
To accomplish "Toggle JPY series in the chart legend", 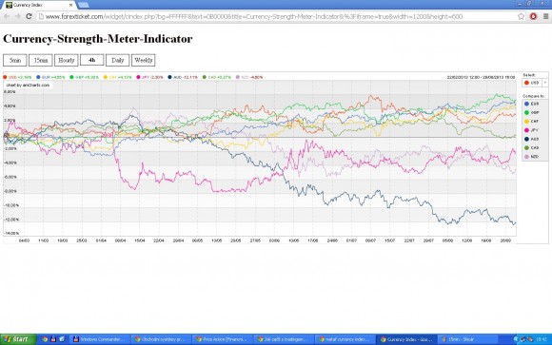I will click(x=150, y=77).
